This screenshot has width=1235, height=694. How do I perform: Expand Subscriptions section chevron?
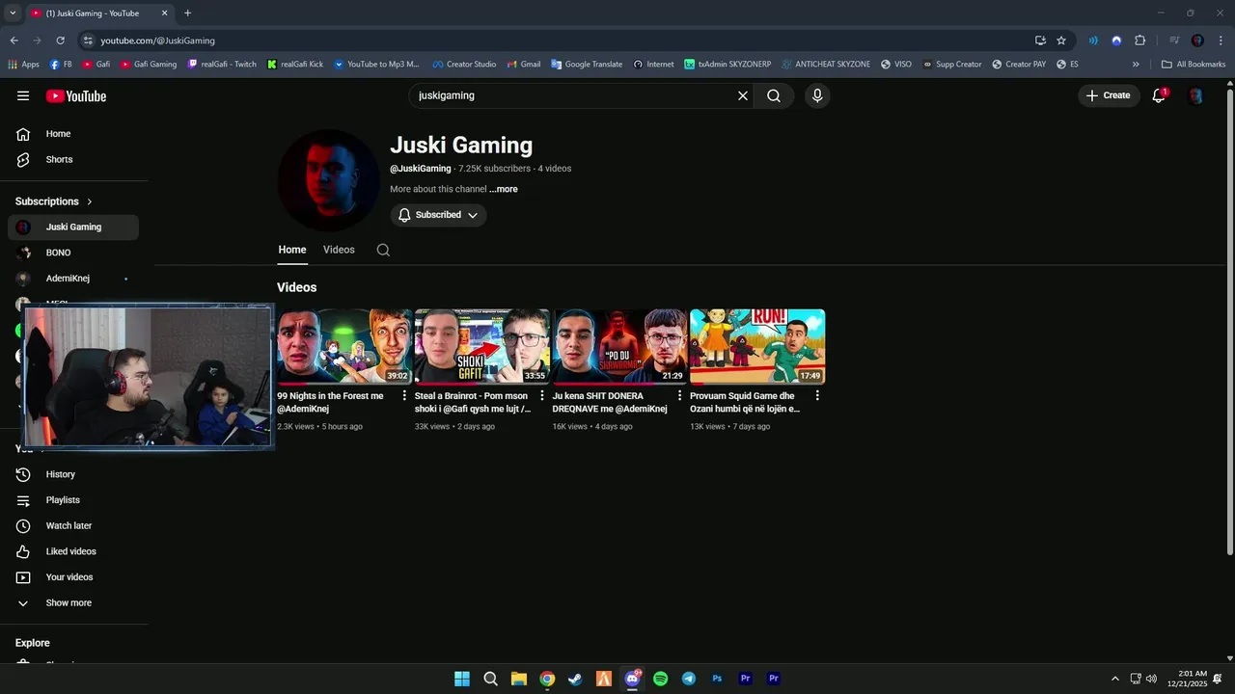click(90, 201)
